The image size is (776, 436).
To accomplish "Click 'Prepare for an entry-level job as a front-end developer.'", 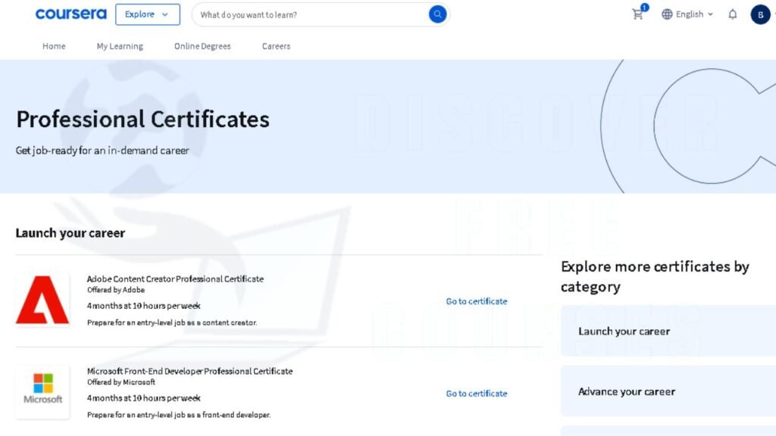I will 179,415.
